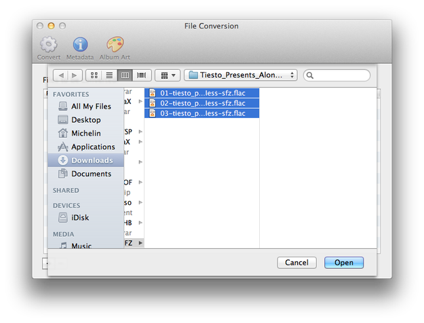The image size is (424, 323).
Task: Click the search field
Action: click(336, 75)
